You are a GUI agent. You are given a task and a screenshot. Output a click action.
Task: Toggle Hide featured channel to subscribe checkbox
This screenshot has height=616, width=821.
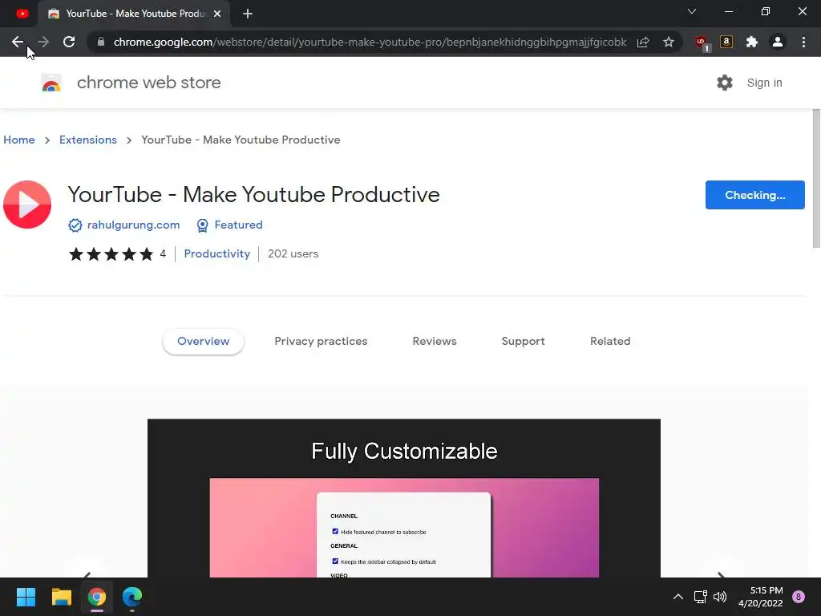pyautogui.click(x=335, y=532)
